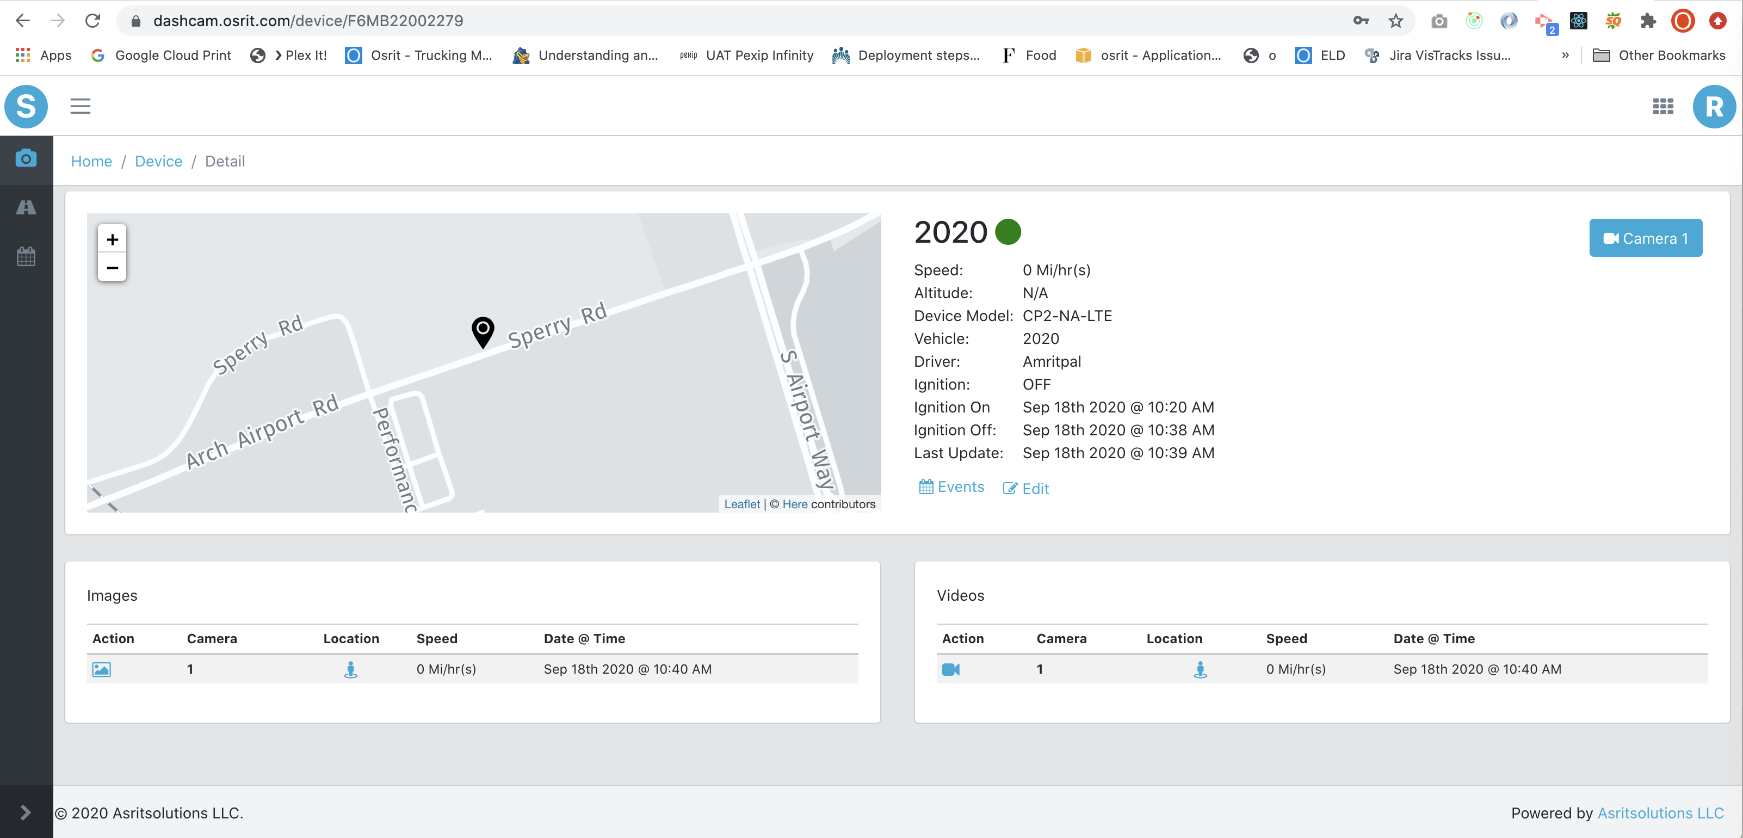Click the black map location marker
Screen dimensions: 1743x838
click(483, 332)
